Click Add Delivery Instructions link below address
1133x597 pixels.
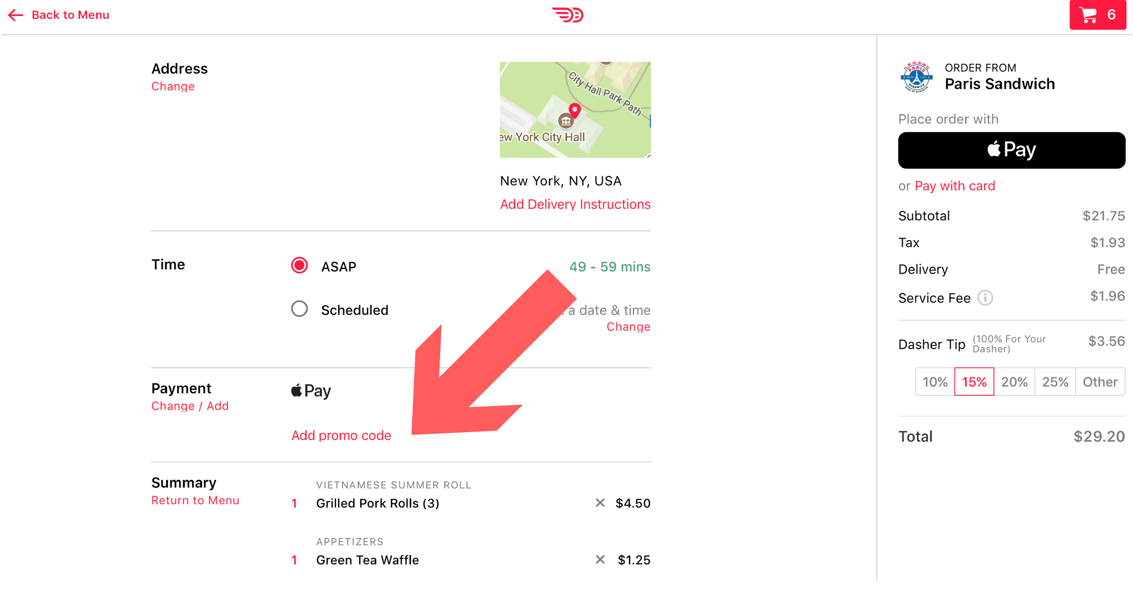tap(575, 205)
